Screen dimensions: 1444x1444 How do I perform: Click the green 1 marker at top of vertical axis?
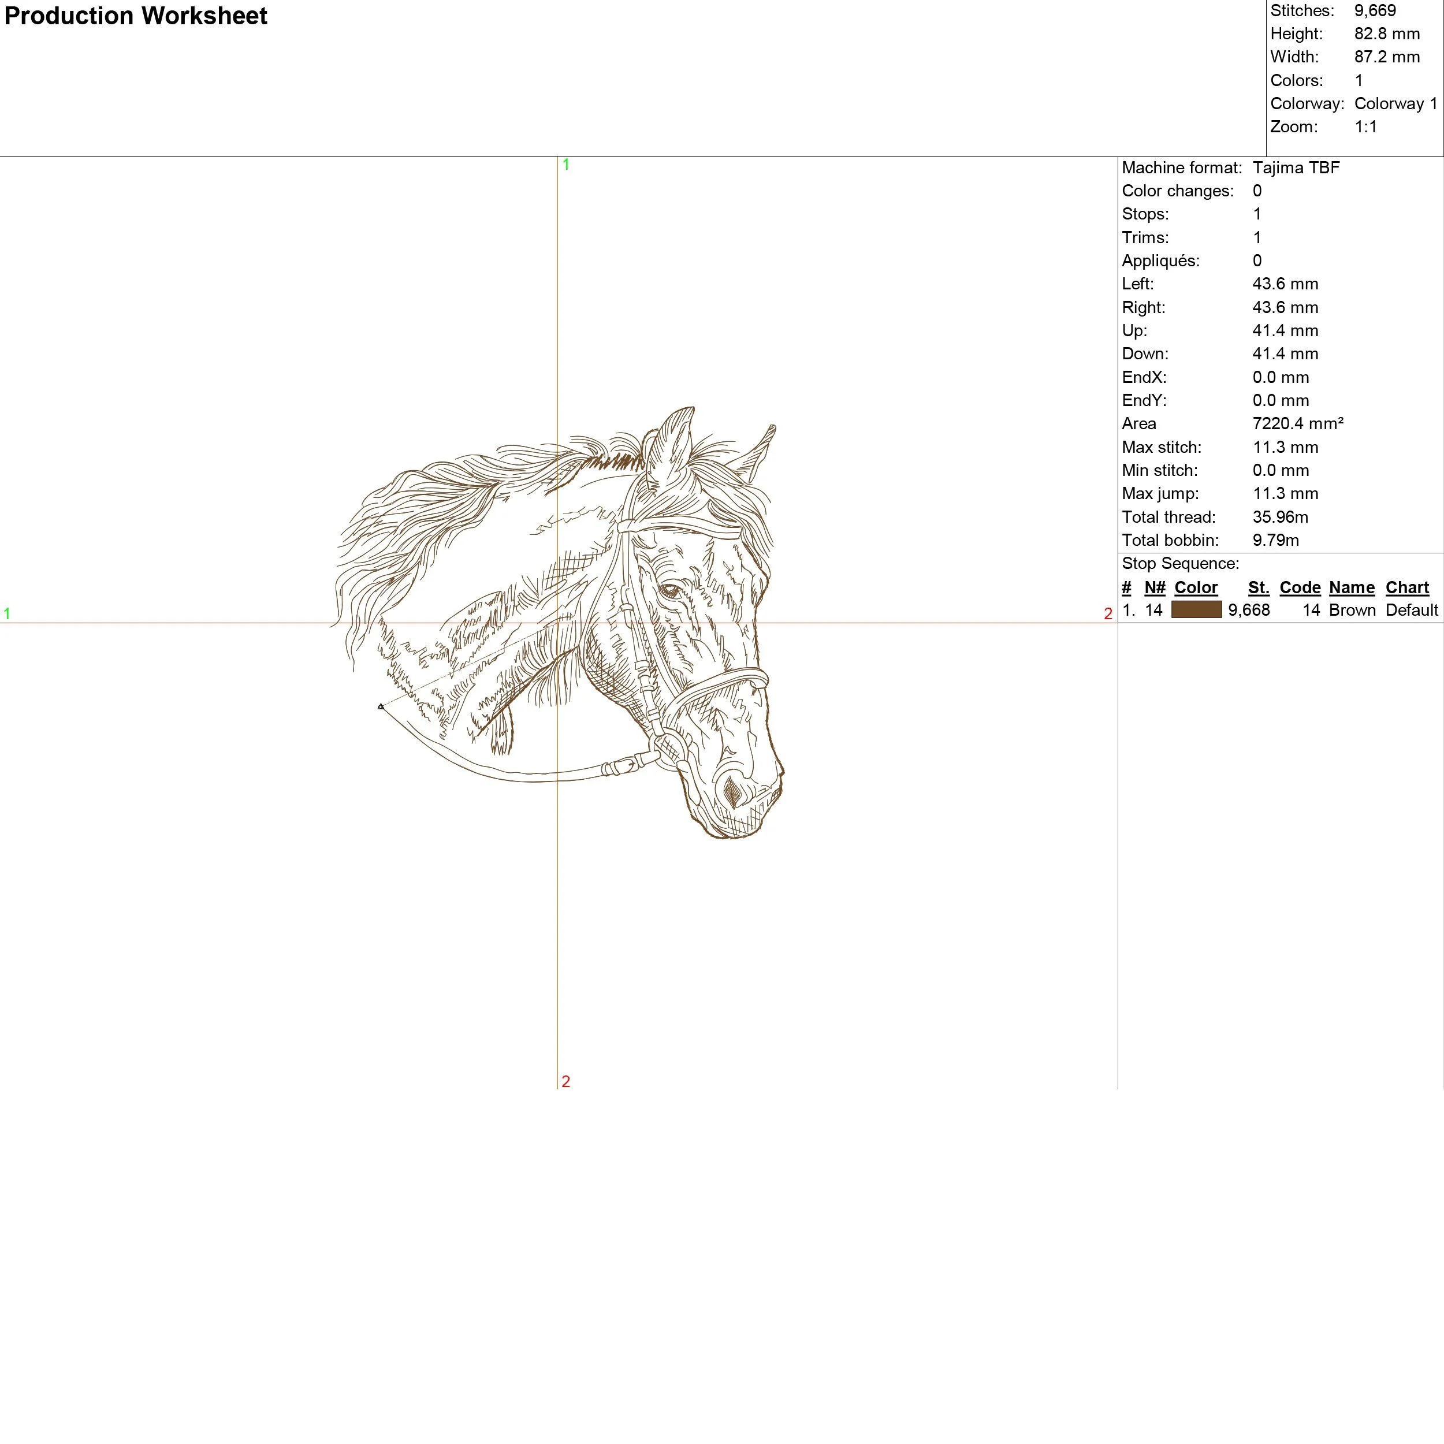[x=566, y=165]
